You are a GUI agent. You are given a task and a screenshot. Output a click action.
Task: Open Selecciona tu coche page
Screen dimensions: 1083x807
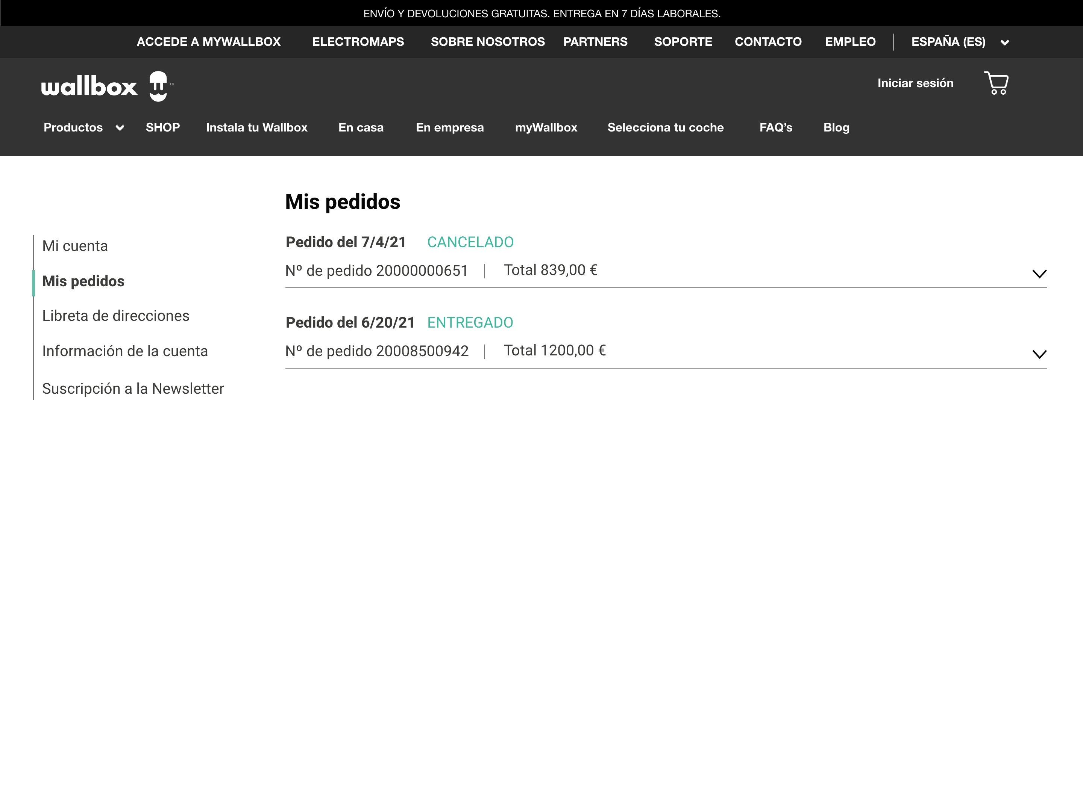click(665, 127)
